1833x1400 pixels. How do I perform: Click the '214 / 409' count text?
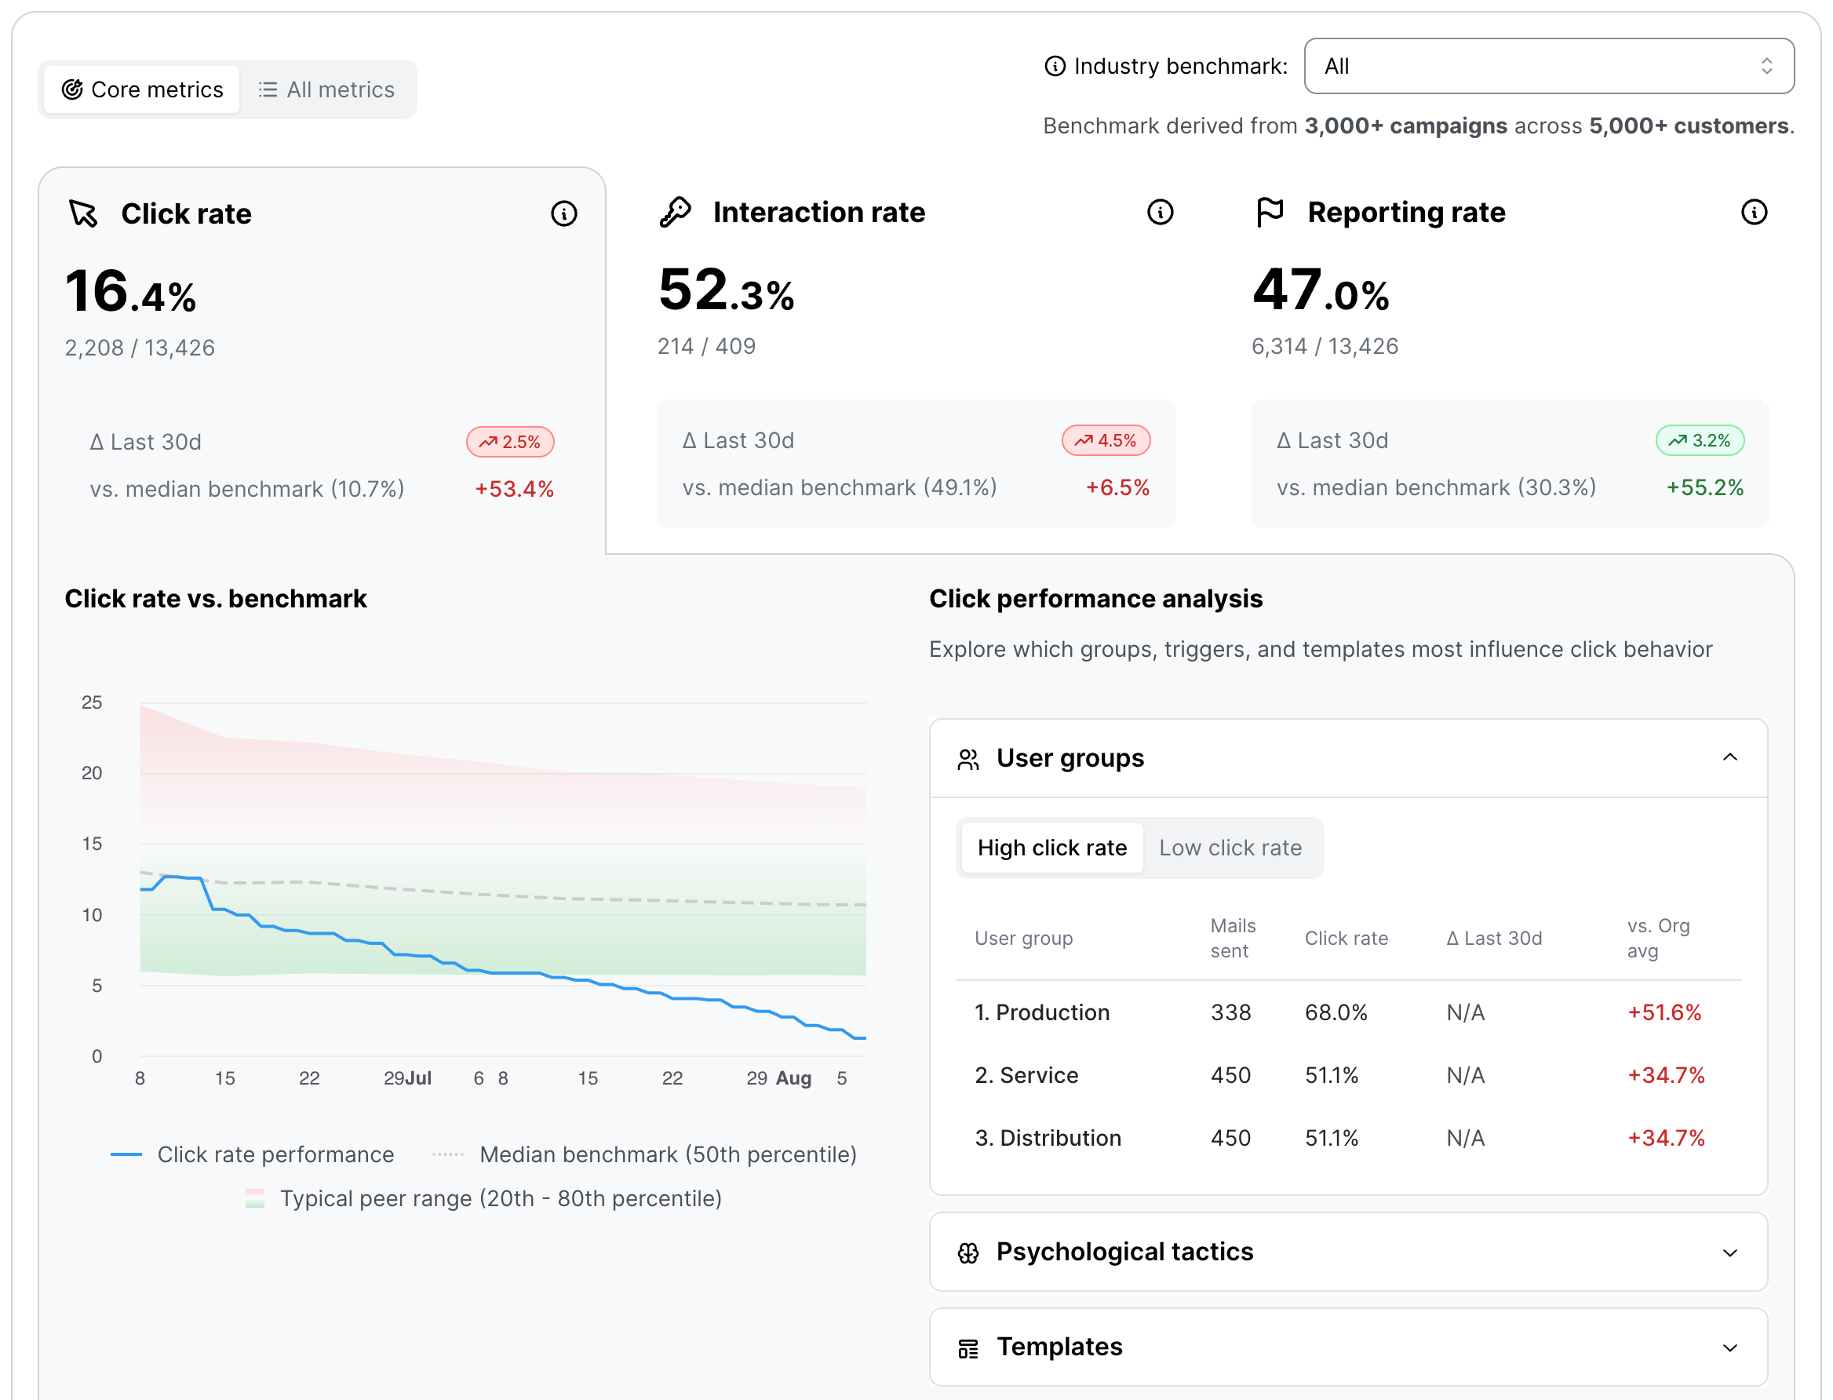[706, 346]
